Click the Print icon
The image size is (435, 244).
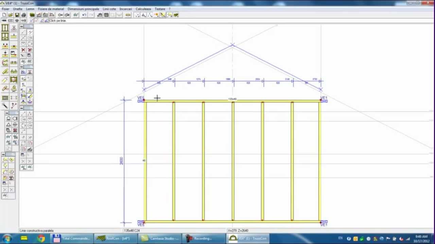tap(23, 15)
